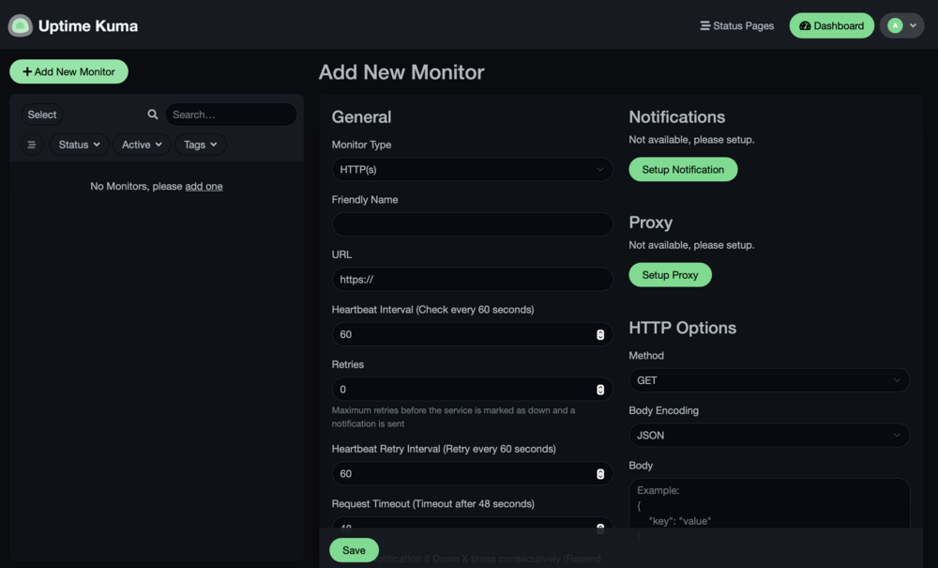This screenshot has height=568, width=938.
Task: Click the Retries field stepper arrows
Action: click(x=600, y=390)
